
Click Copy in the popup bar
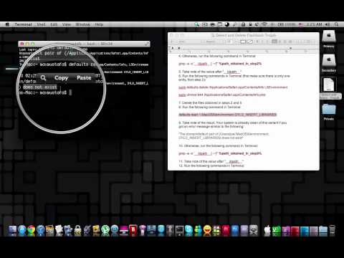click(61, 78)
